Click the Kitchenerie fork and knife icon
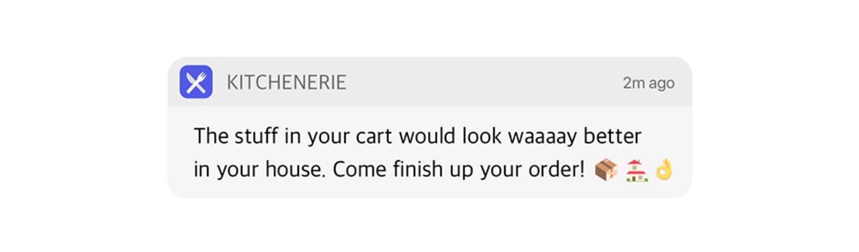This screenshot has height=252, width=859. coord(196,82)
